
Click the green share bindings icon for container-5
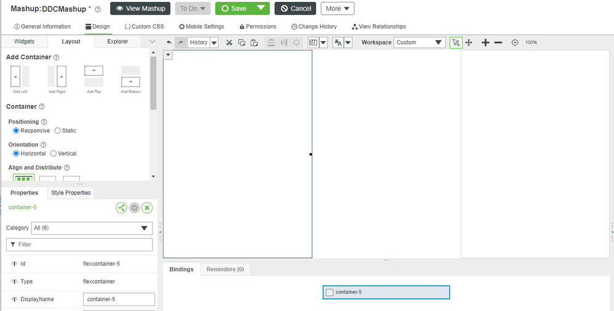tap(122, 208)
